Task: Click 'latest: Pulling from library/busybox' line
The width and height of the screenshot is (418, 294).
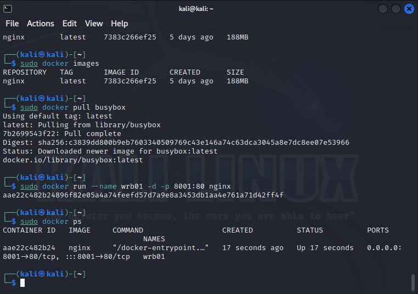Action: tap(82, 125)
